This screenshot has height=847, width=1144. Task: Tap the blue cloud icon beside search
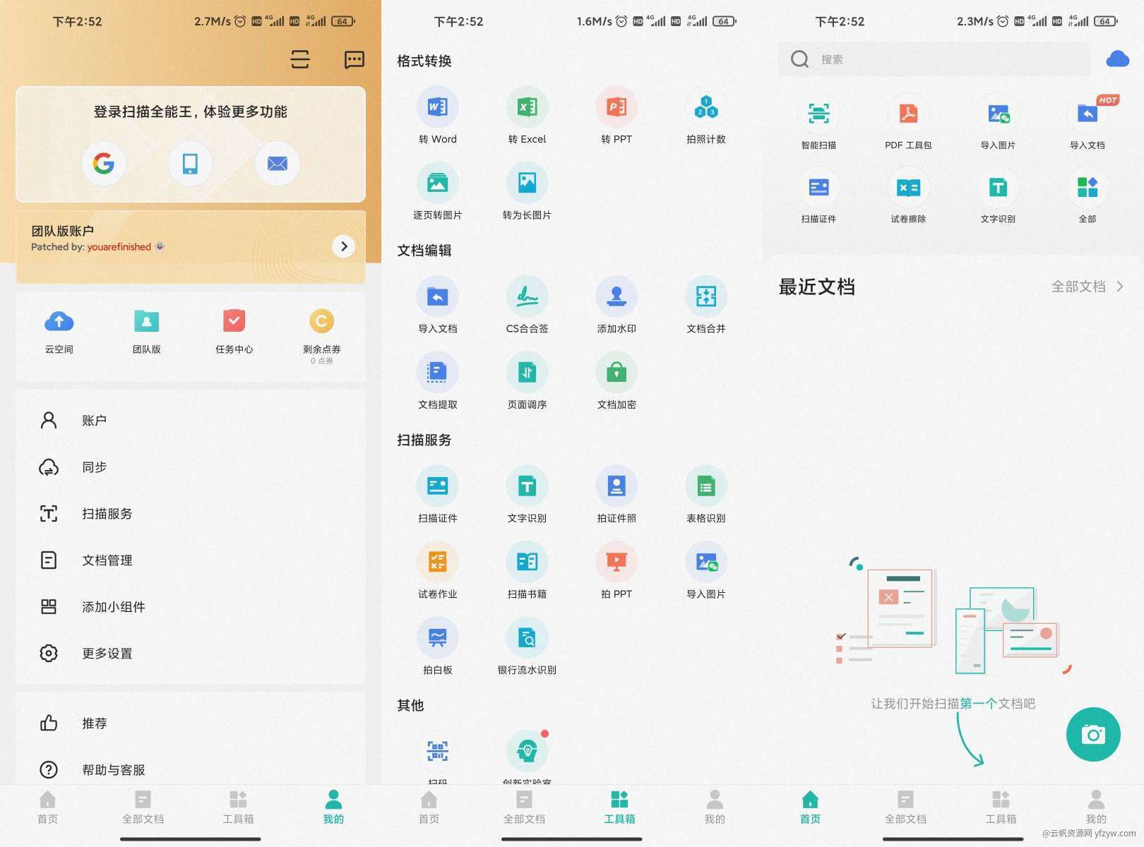1117,59
